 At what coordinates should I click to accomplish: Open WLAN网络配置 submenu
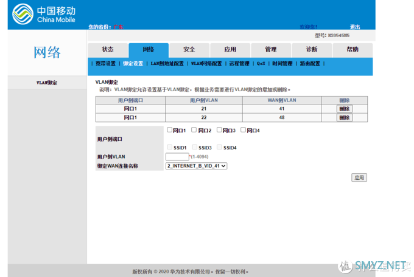click(x=206, y=64)
